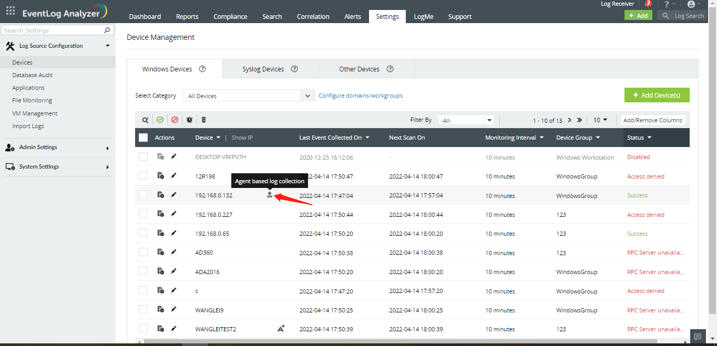The height and width of the screenshot is (346, 717).
Task: Tick the checkbox for 192.168.0.227
Action: pos(143,214)
